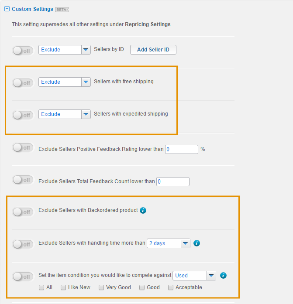Click the Positive Feedback Rating percentage field
The image size is (293, 304).
point(182,149)
